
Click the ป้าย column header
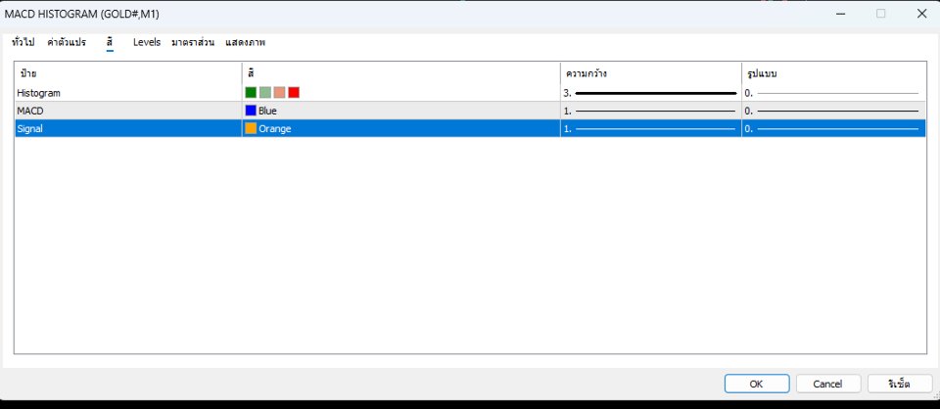tap(127, 73)
